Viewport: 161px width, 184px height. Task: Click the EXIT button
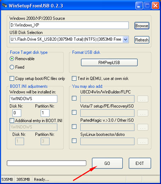tap(140, 163)
